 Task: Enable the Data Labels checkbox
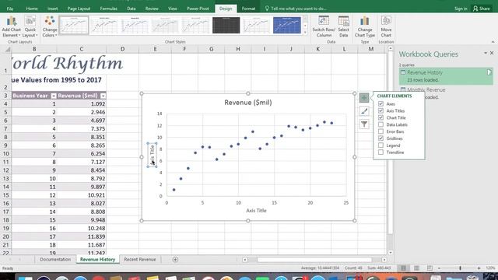(381, 124)
